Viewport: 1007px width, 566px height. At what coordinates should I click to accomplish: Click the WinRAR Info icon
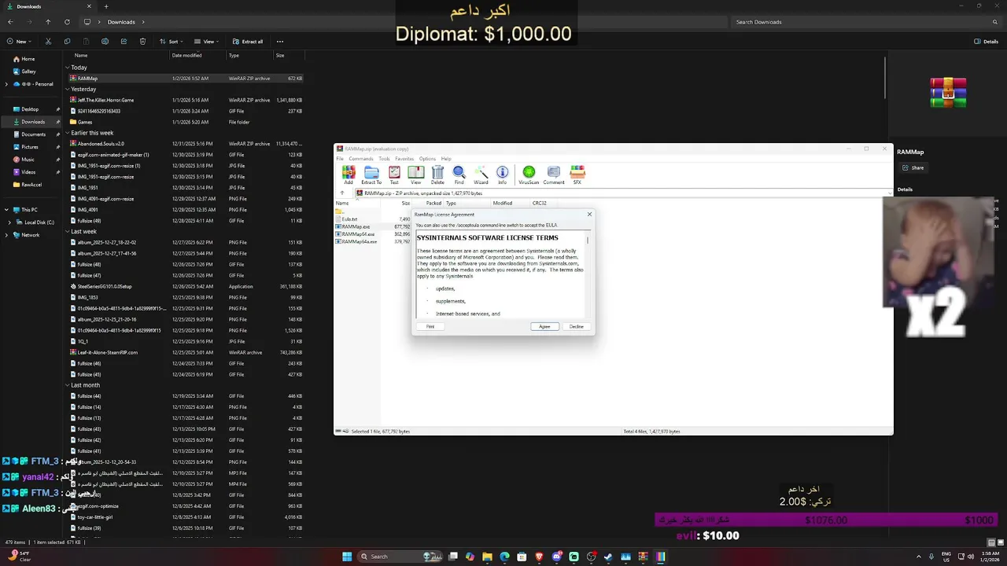pos(502,175)
